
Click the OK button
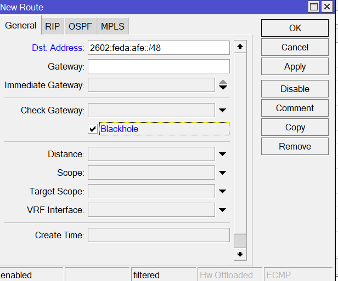pyautogui.click(x=295, y=28)
